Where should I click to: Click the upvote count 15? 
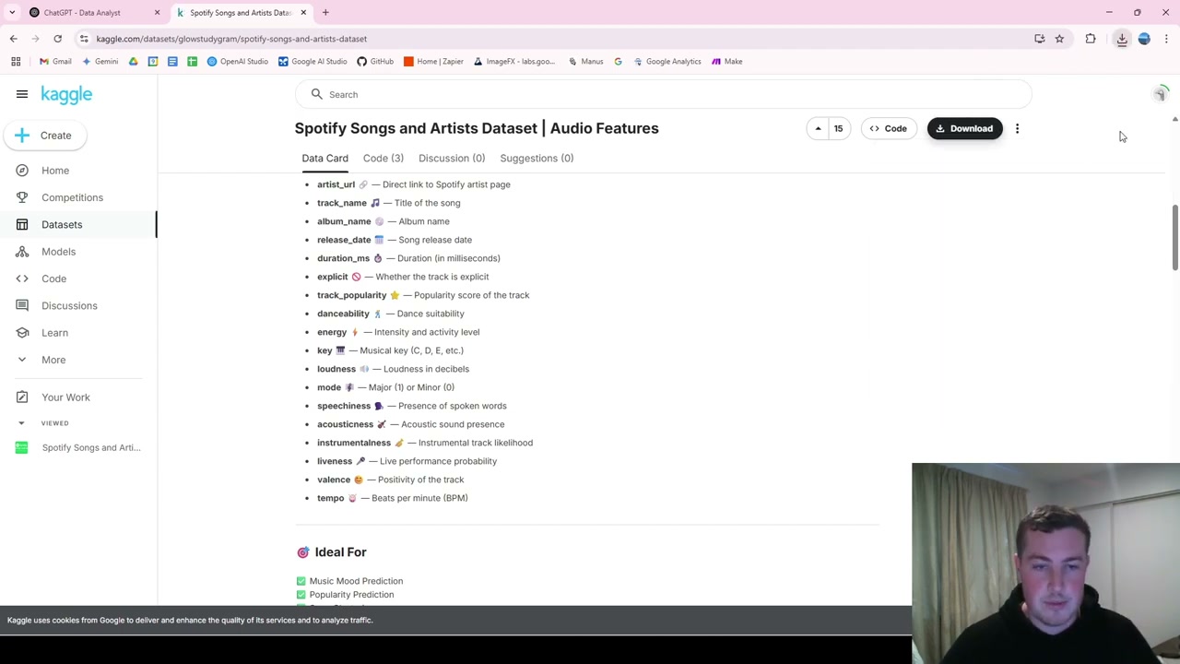[838, 128]
